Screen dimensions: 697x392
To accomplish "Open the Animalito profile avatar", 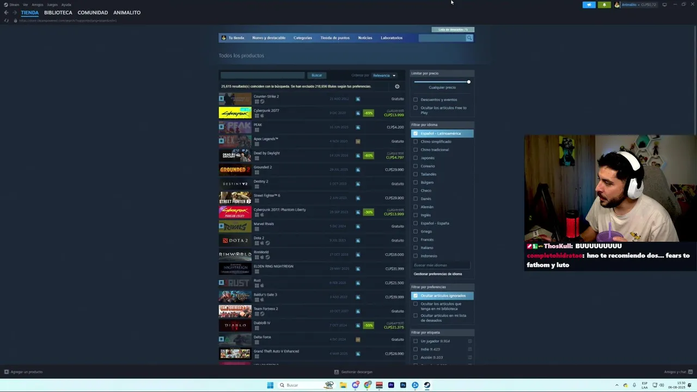I will point(617,5).
